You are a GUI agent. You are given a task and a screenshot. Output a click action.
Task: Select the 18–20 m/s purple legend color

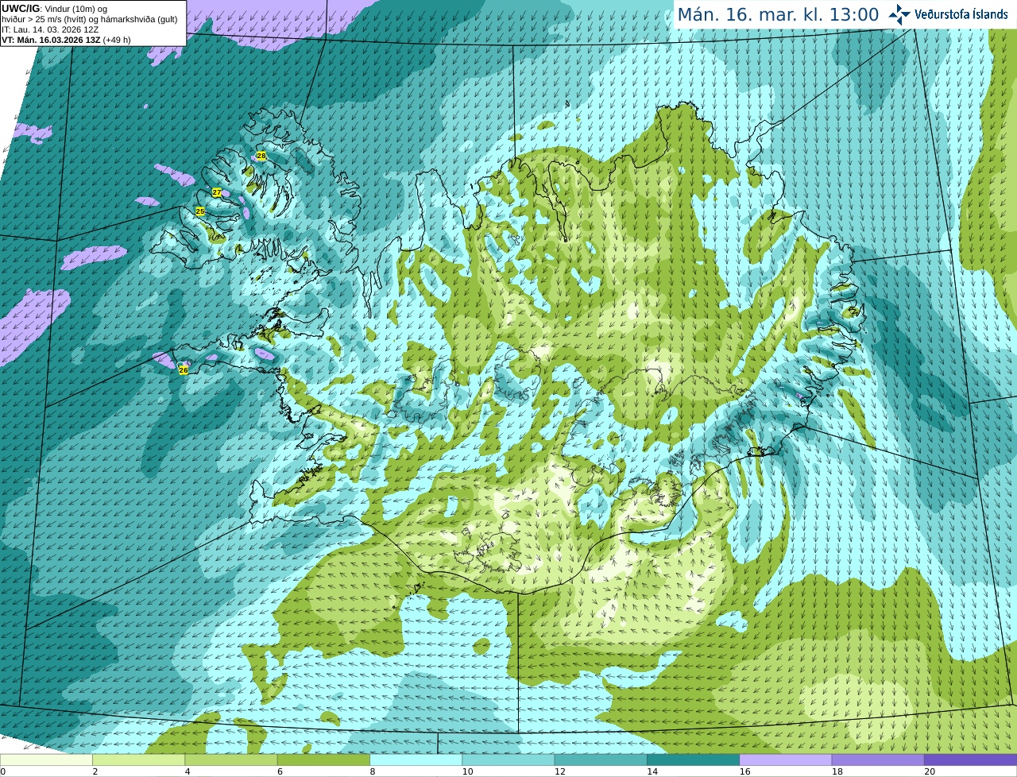pos(878,760)
